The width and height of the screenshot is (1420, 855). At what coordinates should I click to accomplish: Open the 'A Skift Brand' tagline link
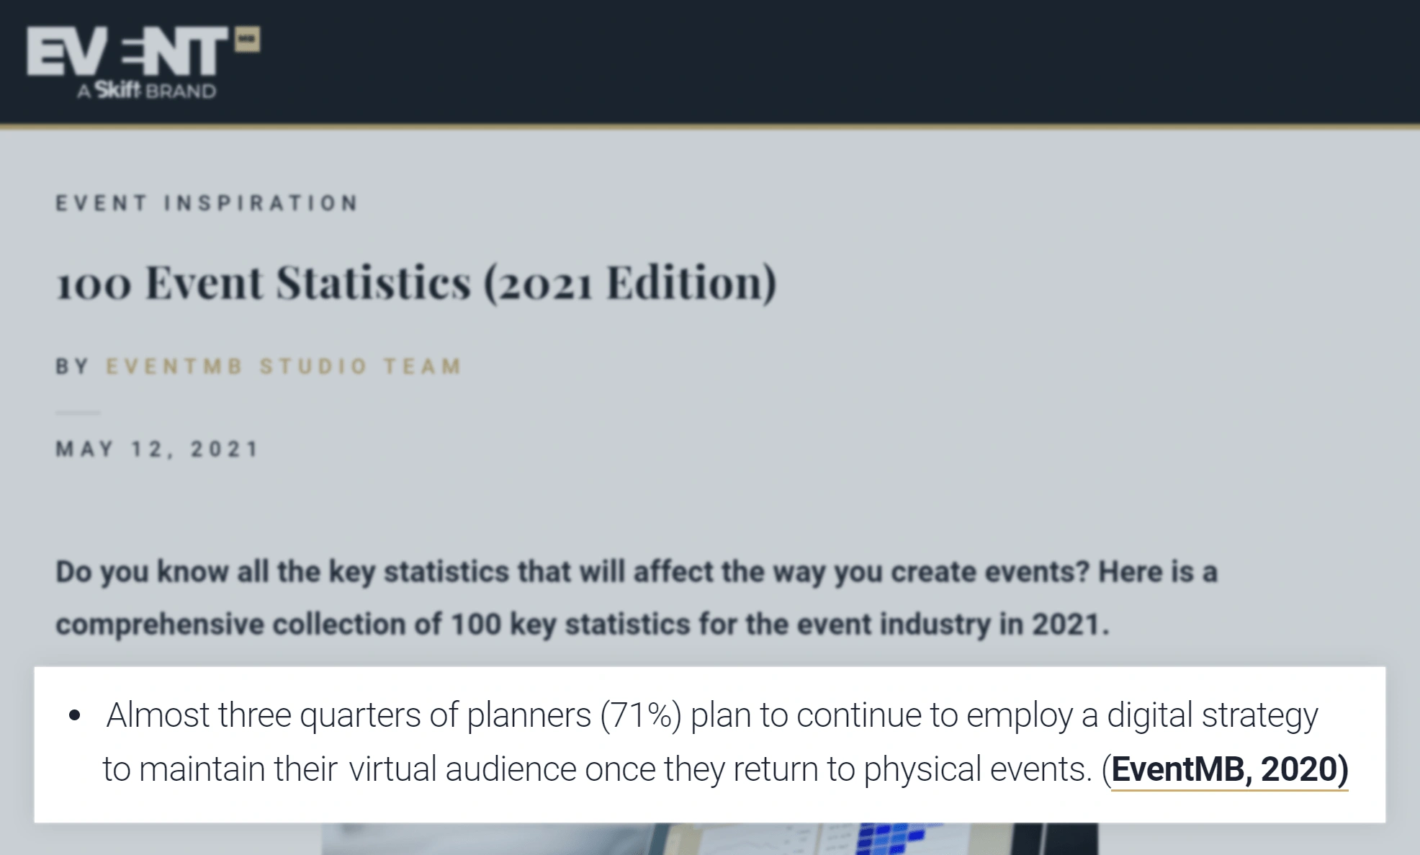146,91
